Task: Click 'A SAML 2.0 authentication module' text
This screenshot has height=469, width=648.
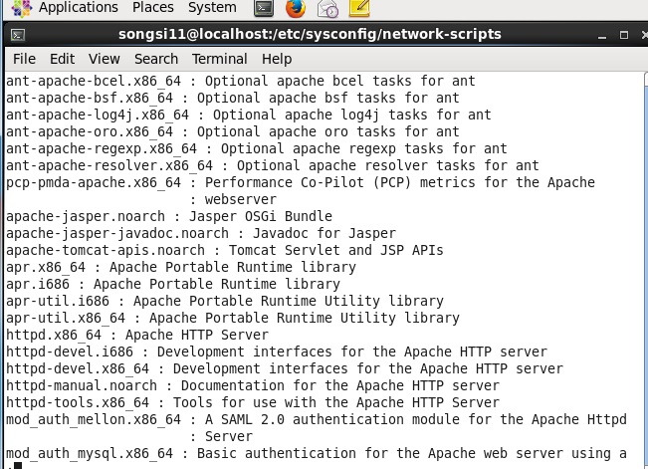Action: pos(332,420)
